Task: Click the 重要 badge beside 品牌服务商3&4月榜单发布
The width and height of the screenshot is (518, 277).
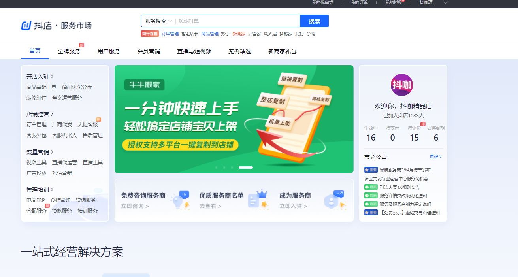Action: pos(371,170)
